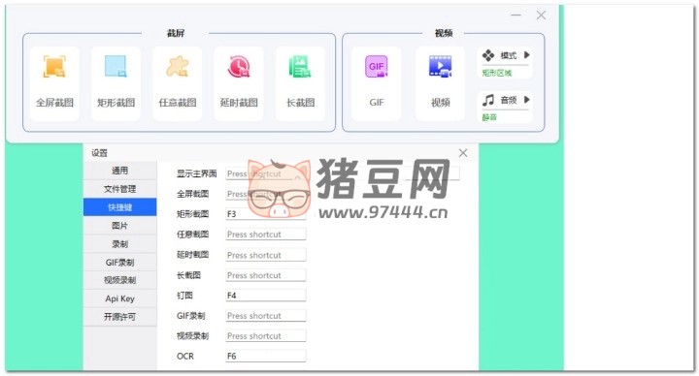This screenshot has width=699, height=376.
Task: Click the mode (模式) diamond icon
Action: (x=488, y=55)
